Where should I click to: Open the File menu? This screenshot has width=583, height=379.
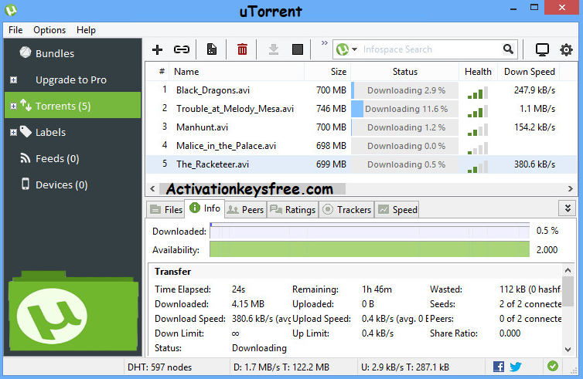coord(15,30)
